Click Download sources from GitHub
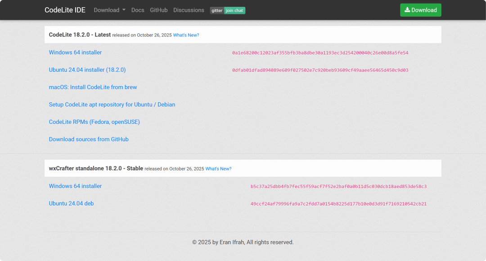 pyautogui.click(x=89, y=139)
